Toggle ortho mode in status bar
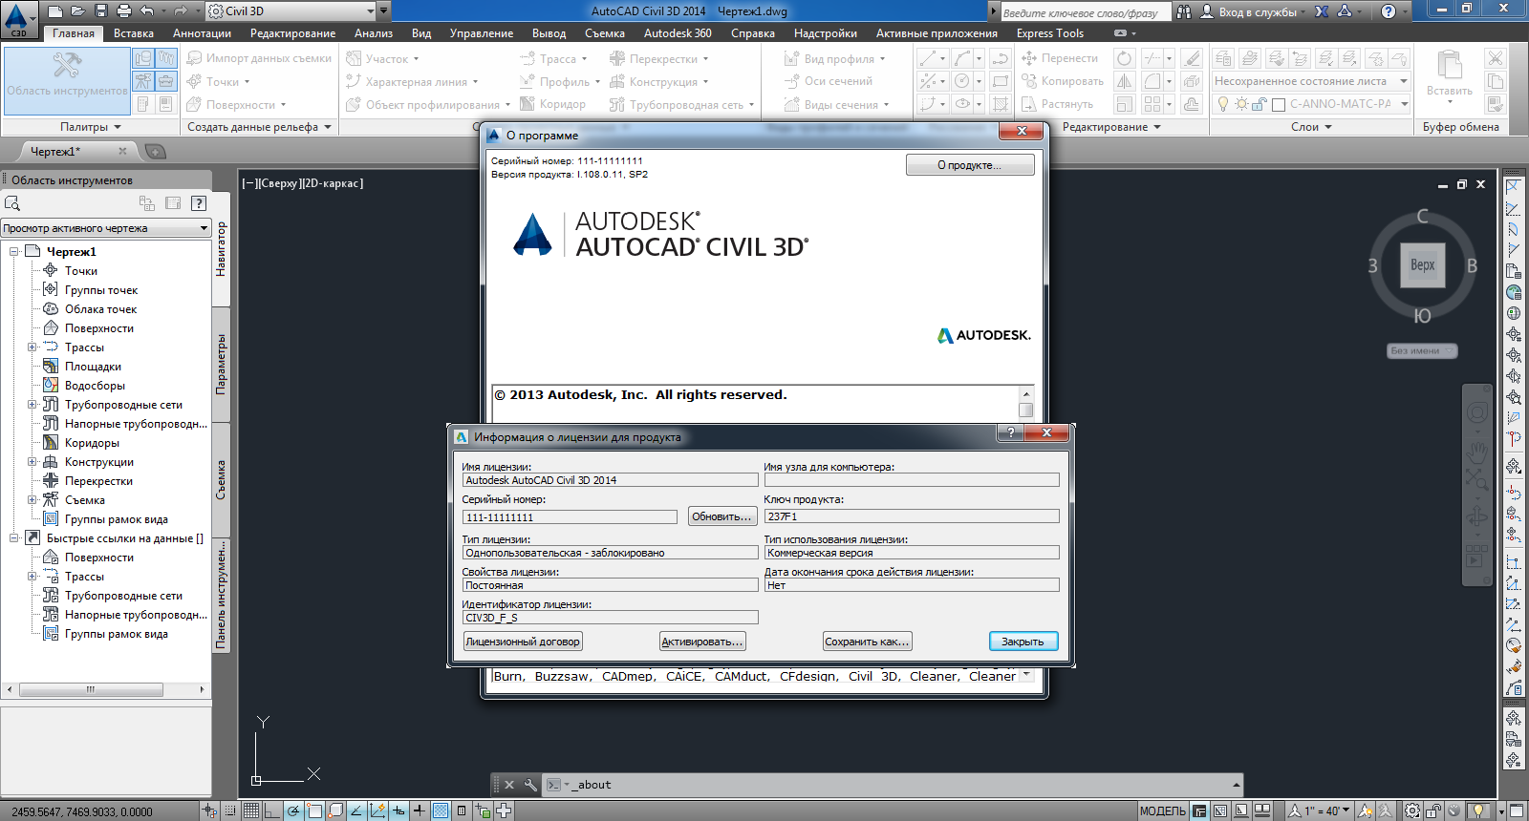The width and height of the screenshot is (1529, 821). pyautogui.click(x=271, y=810)
